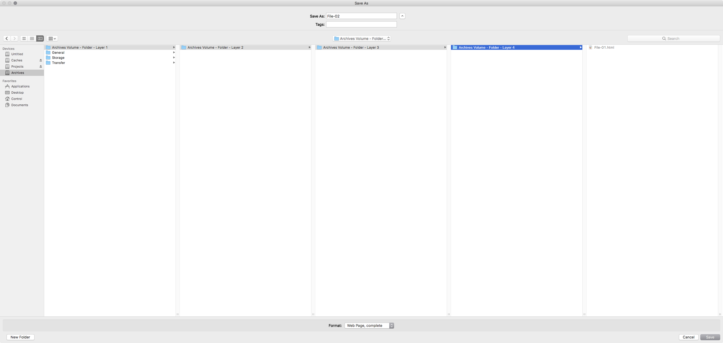Collapse the dialog with the chevron button
This screenshot has width=723, height=343.
[402, 16]
